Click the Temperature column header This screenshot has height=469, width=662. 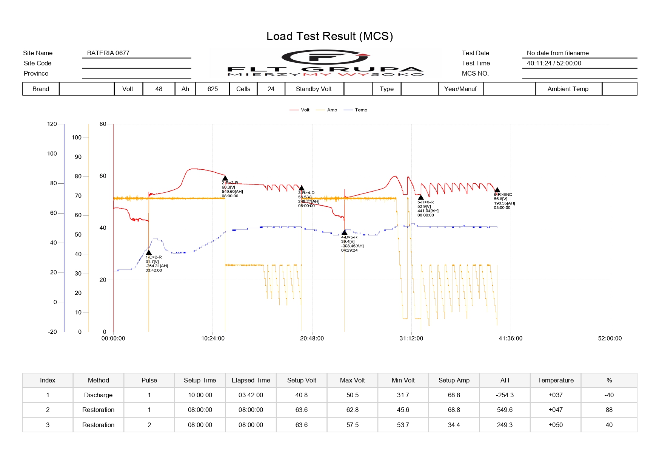[x=556, y=381]
